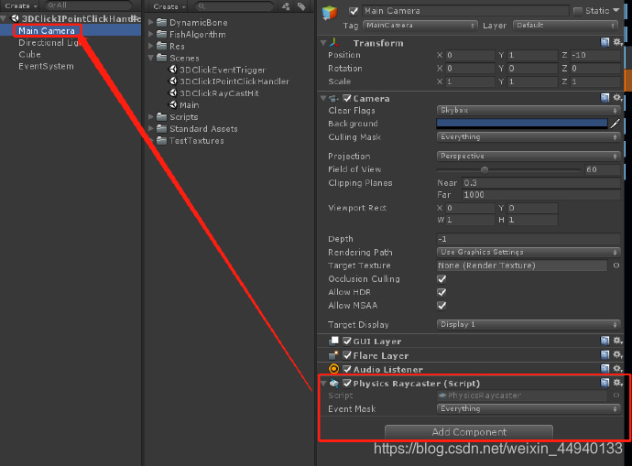Click Project search-by-type filter icon
The image size is (632, 466).
(286, 6)
